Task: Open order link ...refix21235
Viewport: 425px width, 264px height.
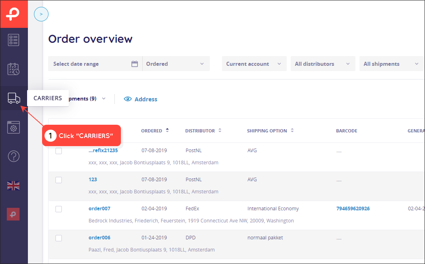Action: click(103, 151)
